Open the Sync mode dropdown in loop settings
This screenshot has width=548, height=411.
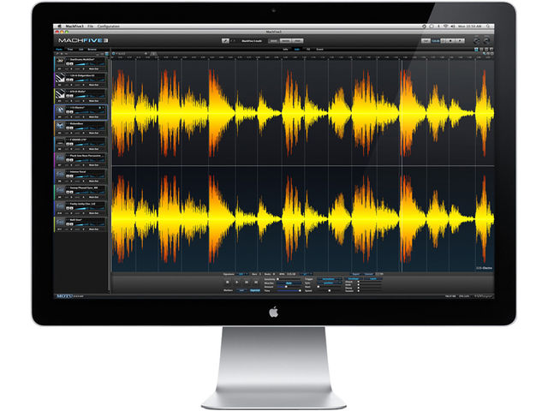click(x=330, y=283)
